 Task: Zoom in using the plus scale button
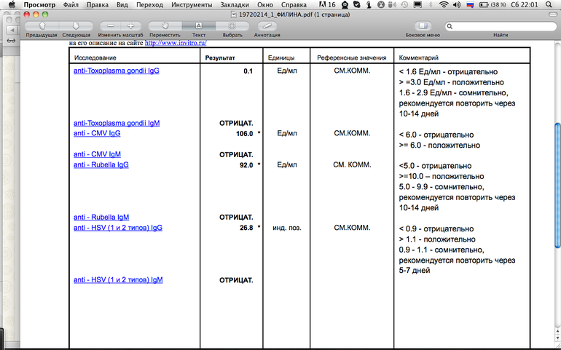[x=130, y=25]
